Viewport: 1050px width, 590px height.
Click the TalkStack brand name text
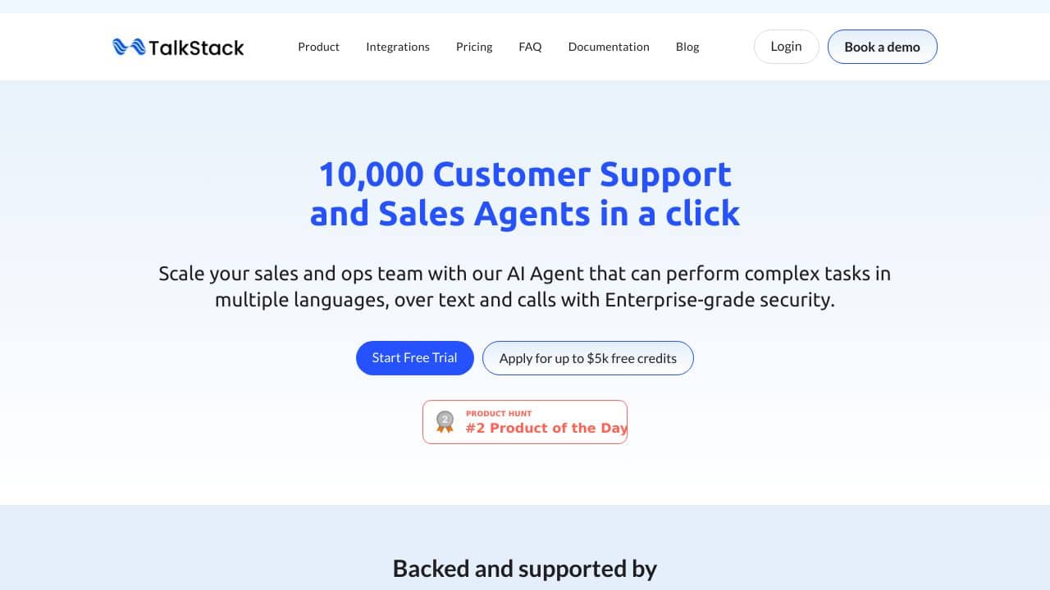[x=196, y=48]
